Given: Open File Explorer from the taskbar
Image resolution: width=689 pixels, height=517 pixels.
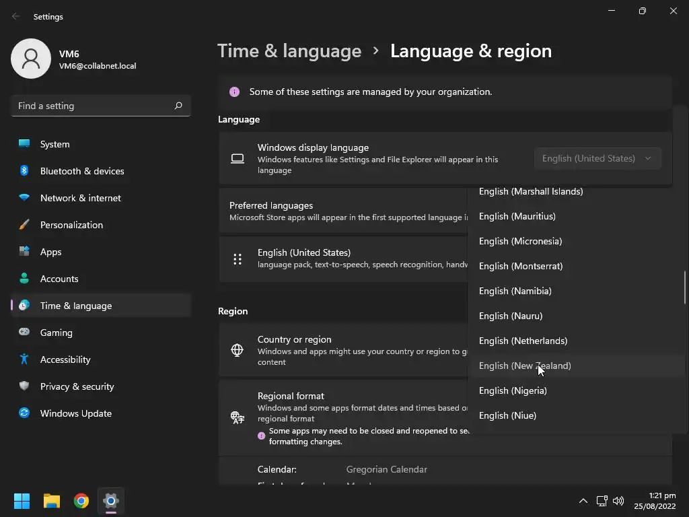Looking at the screenshot, I should (51, 501).
